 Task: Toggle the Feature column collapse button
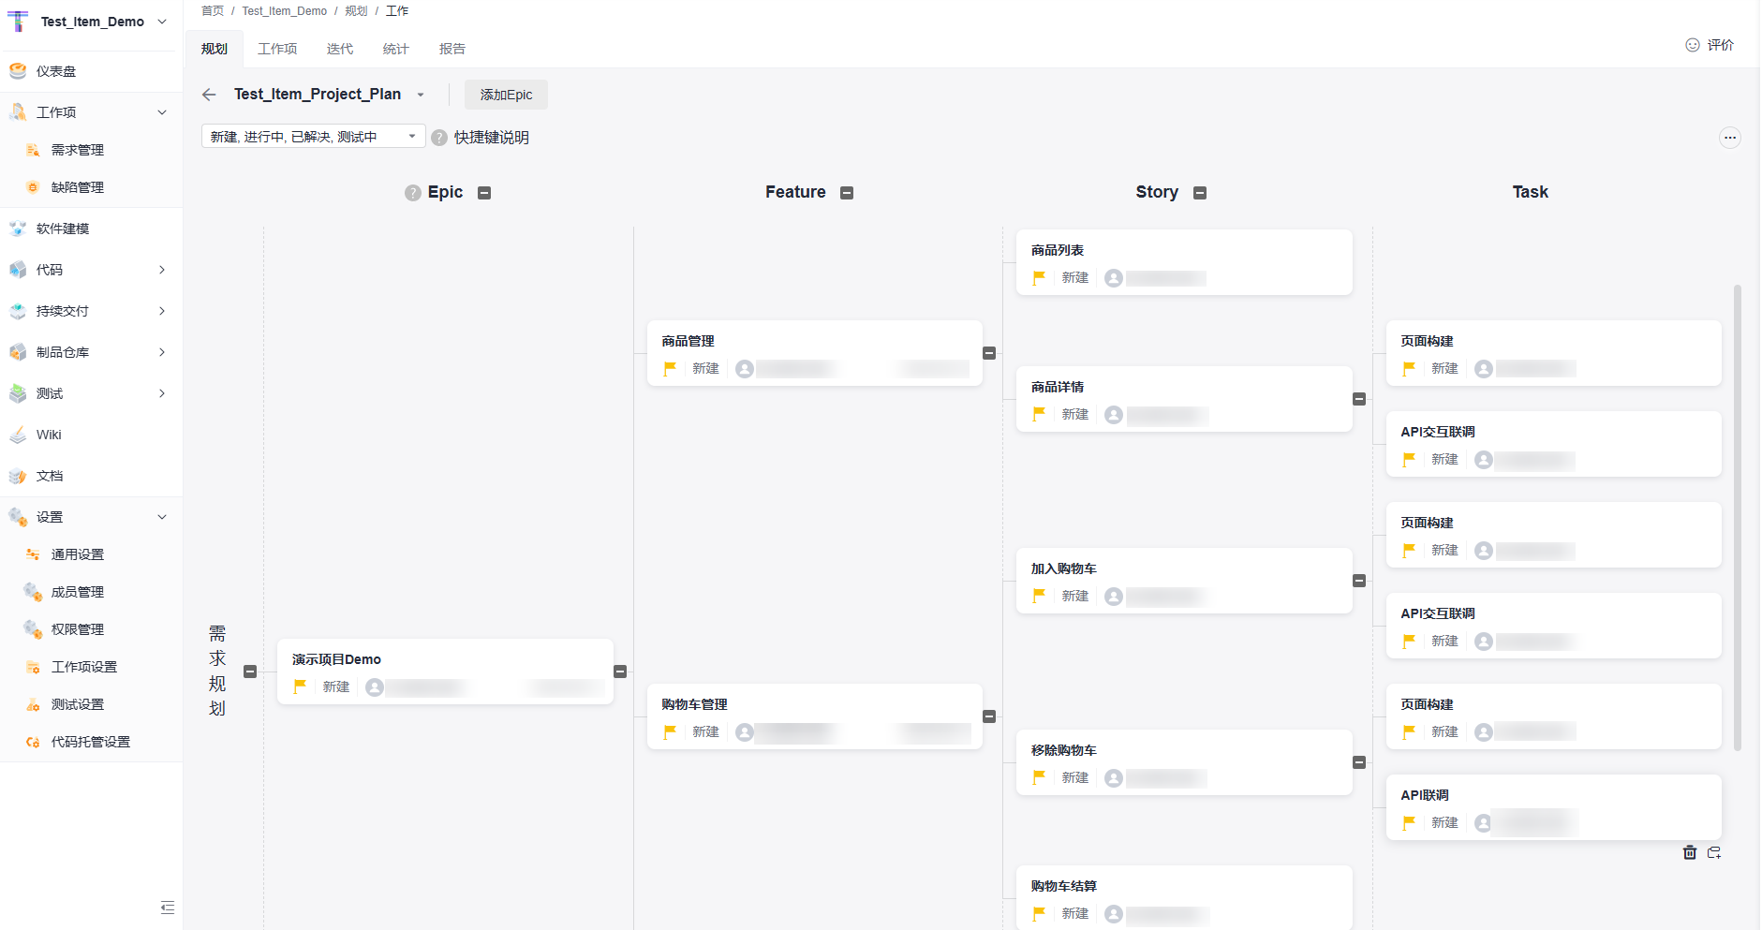(847, 193)
